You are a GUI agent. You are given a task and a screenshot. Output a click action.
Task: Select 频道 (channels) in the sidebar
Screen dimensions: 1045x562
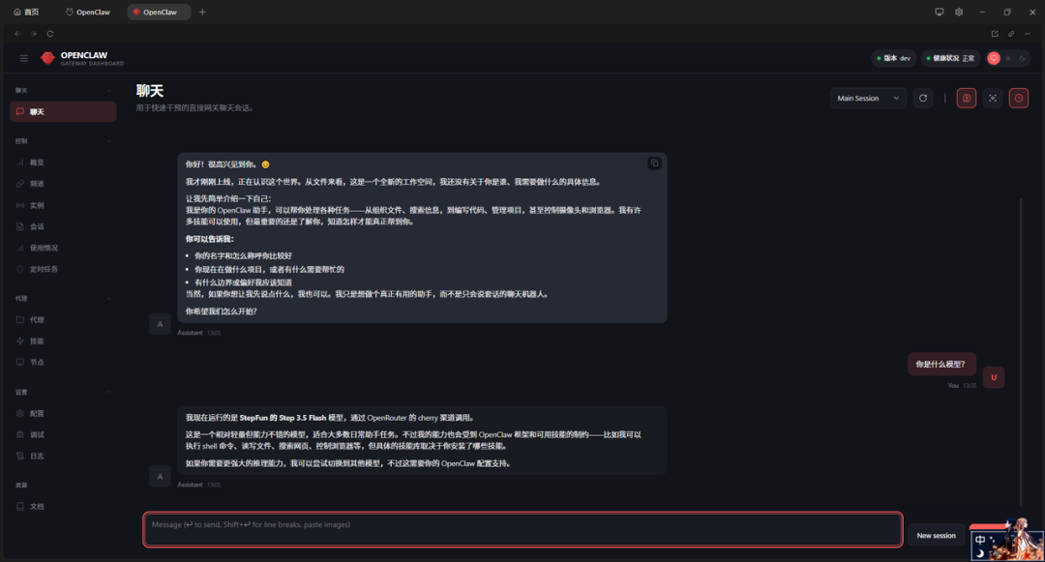(39, 183)
